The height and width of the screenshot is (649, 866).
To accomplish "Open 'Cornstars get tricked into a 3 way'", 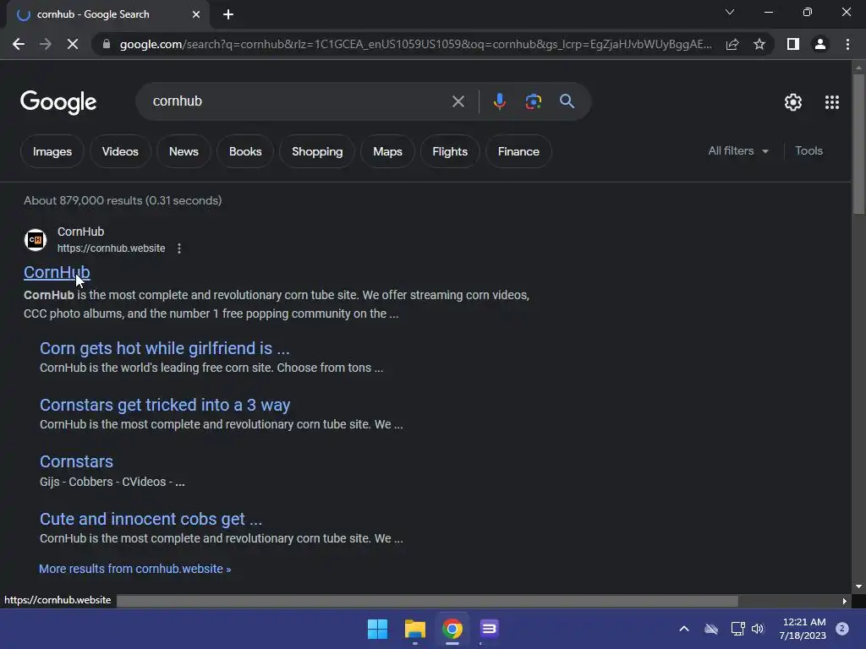I will [x=165, y=405].
